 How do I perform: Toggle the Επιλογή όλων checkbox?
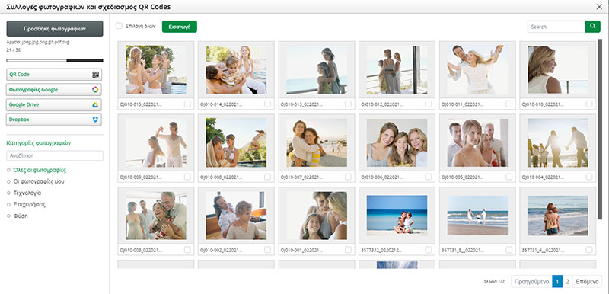click(120, 26)
